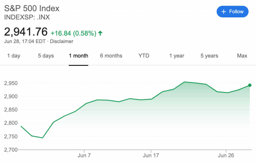
Task: Click the +16.84 (0.58%) change text
Action: click(73, 33)
